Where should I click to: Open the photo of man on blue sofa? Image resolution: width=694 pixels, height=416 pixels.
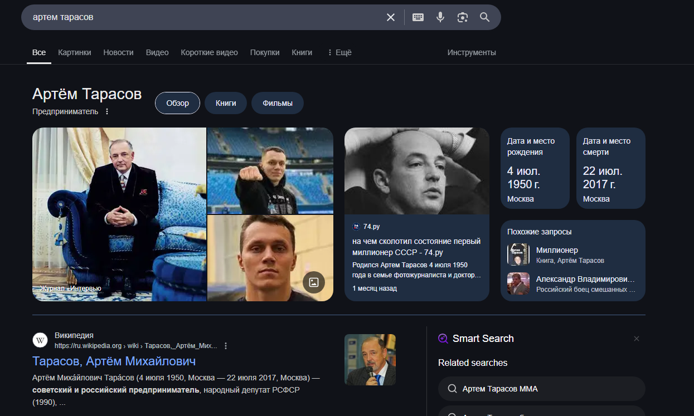(119, 214)
